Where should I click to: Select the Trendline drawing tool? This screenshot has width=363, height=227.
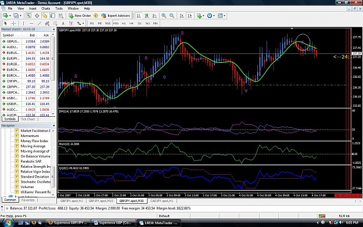(39, 23)
